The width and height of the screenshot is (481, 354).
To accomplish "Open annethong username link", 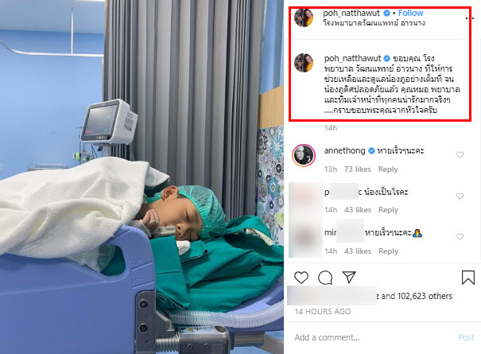I will point(344,150).
